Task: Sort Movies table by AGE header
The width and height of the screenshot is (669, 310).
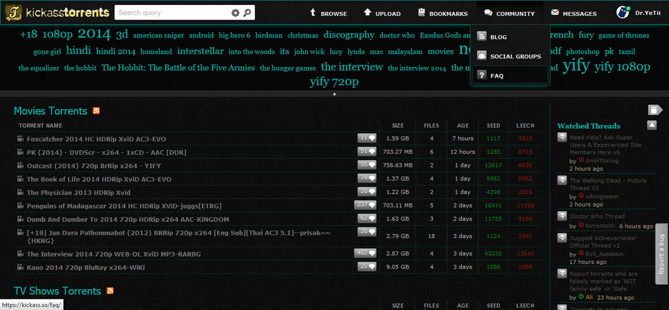Action: coord(463,125)
